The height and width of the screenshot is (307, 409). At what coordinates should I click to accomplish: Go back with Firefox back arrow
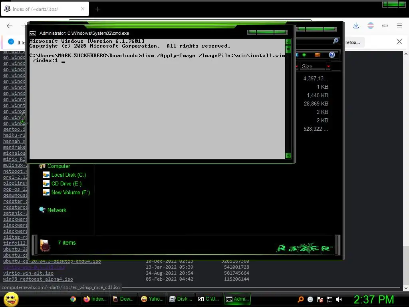(10, 26)
